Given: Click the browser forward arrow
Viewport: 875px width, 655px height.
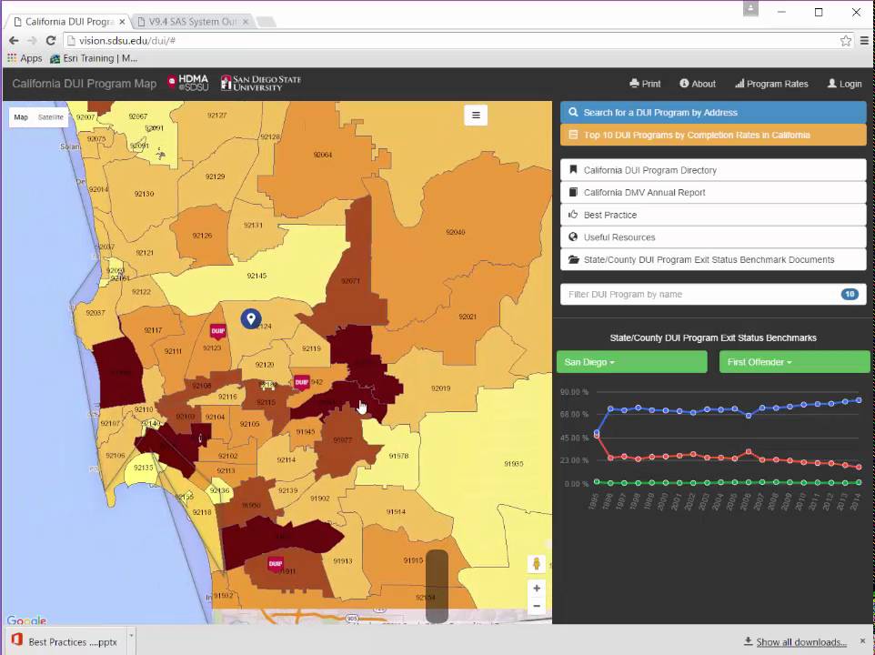Looking at the screenshot, I should coord(32,41).
